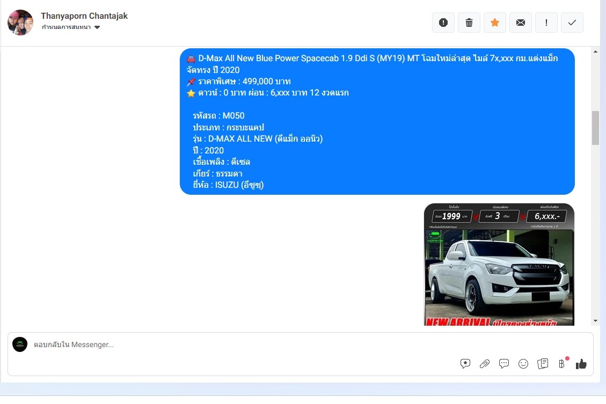Click the scroll up arrow in chat
Image resolution: width=606 pixels, height=404 pixels.
point(595,52)
